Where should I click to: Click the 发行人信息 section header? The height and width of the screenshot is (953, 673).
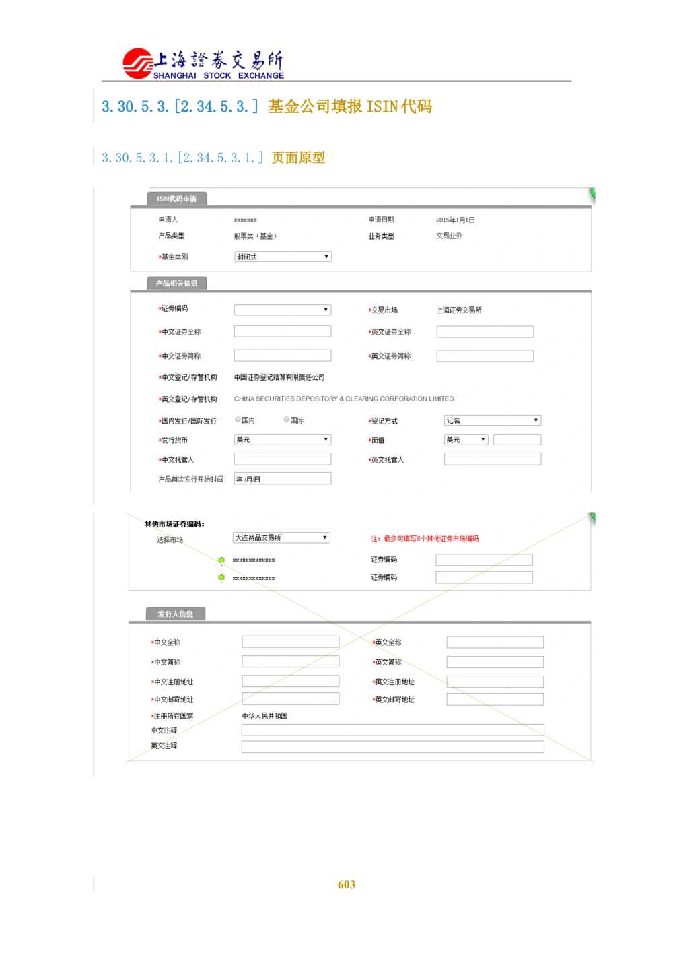click(x=174, y=614)
